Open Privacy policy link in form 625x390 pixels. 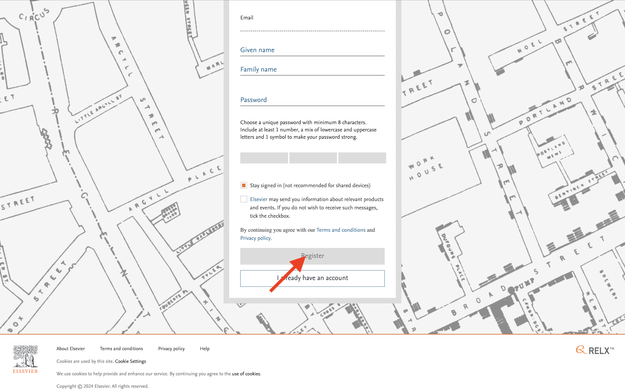coord(255,238)
